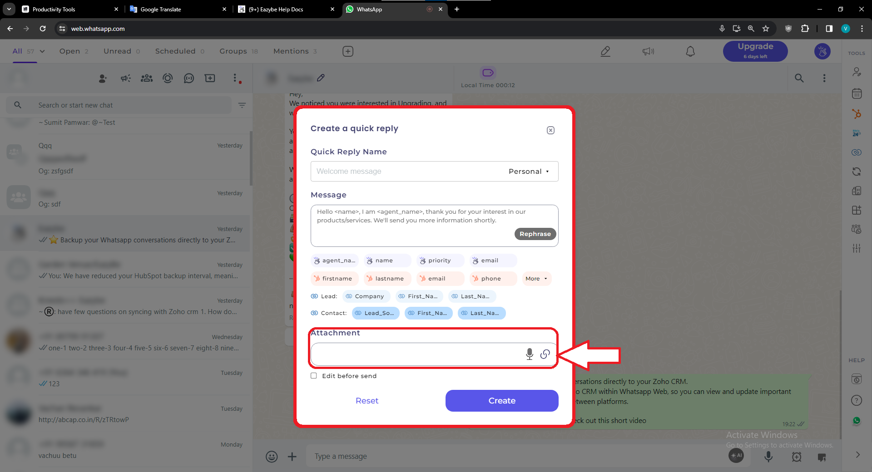
Task: Insert the HubSpot lastname chip
Action: click(x=387, y=279)
